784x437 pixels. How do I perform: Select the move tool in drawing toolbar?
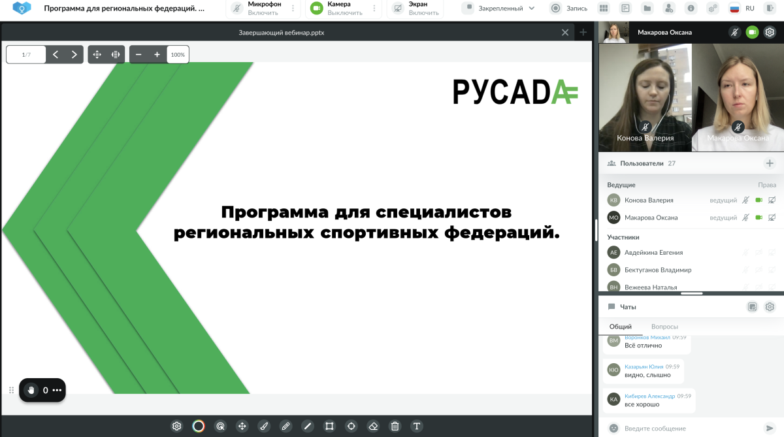coord(242,426)
